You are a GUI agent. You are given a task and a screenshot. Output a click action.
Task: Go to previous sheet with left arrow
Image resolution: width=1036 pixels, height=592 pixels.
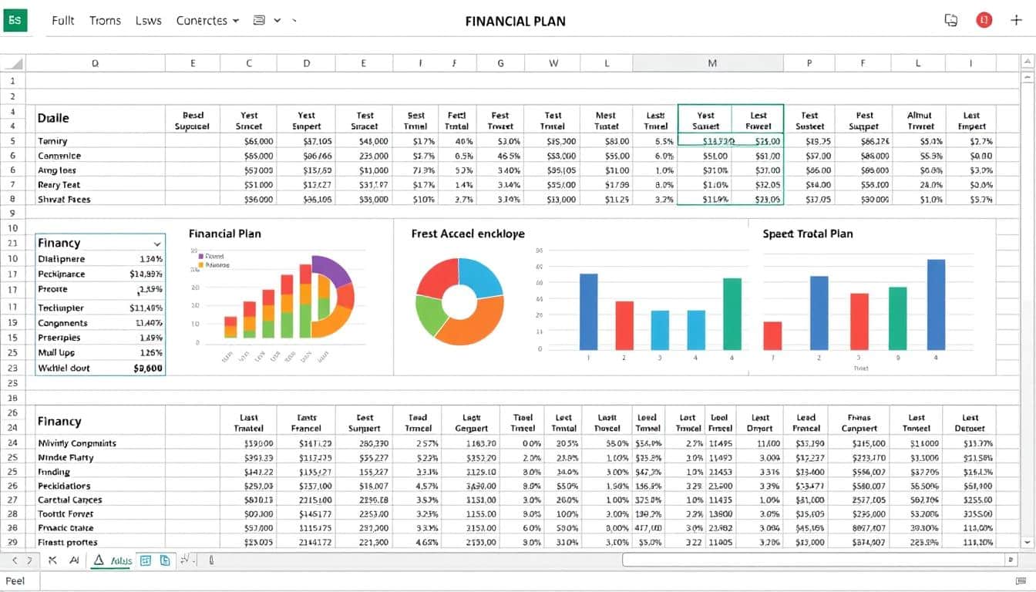13,560
